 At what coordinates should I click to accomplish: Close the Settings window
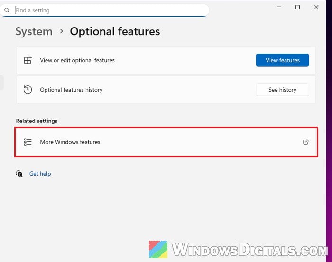coord(316,7)
